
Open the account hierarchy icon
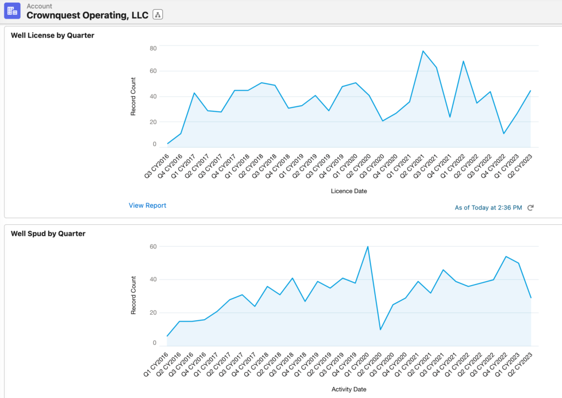[158, 15]
